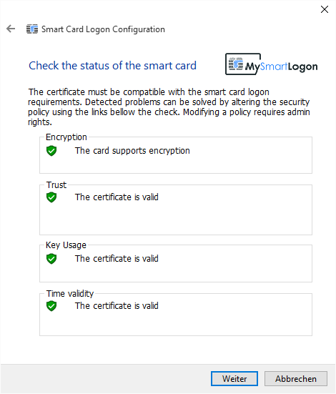The image size is (336, 394).
Task: Click the Encryption group label
Action: (66, 137)
